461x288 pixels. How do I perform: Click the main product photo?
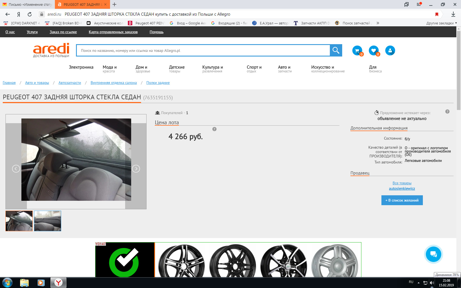click(x=76, y=160)
